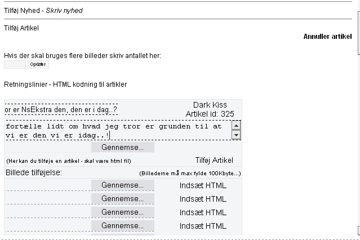
Task: Click first Indsæt HTML link
Action: [203, 185]
